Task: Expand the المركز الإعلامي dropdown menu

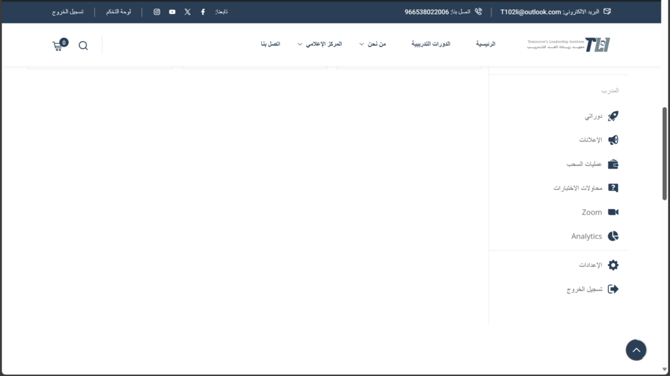Action: click(319, 44)
